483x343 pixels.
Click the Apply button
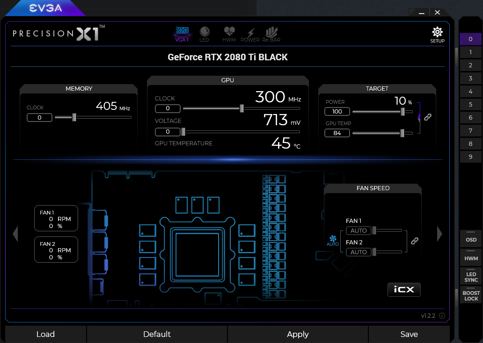click(298, 334)
